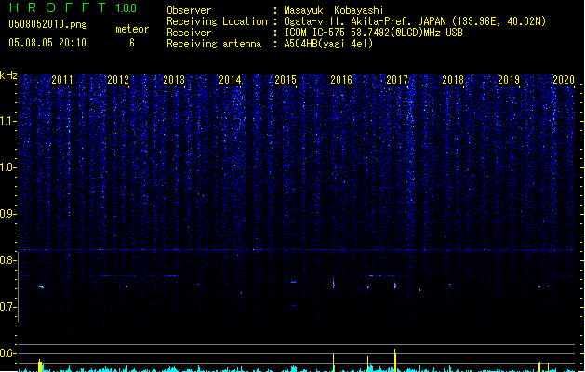Image resolution: width=585 pixels, height=372 pixels.
Task: Click the red meteor echo just before 2016
Action: [x=334, y=284]
